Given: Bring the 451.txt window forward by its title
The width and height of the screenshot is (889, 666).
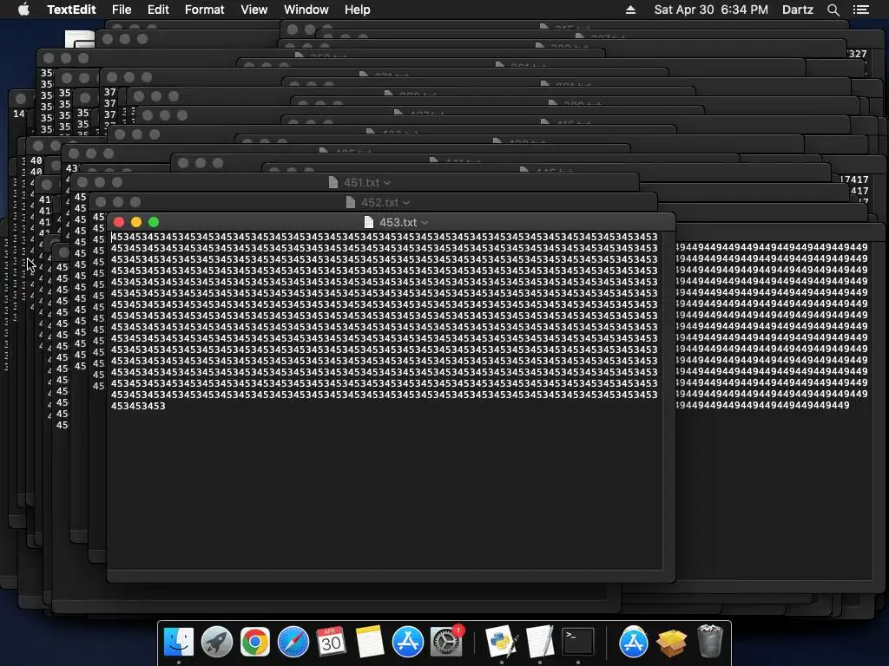Looking at the screenshot, I should click(362, 183).
